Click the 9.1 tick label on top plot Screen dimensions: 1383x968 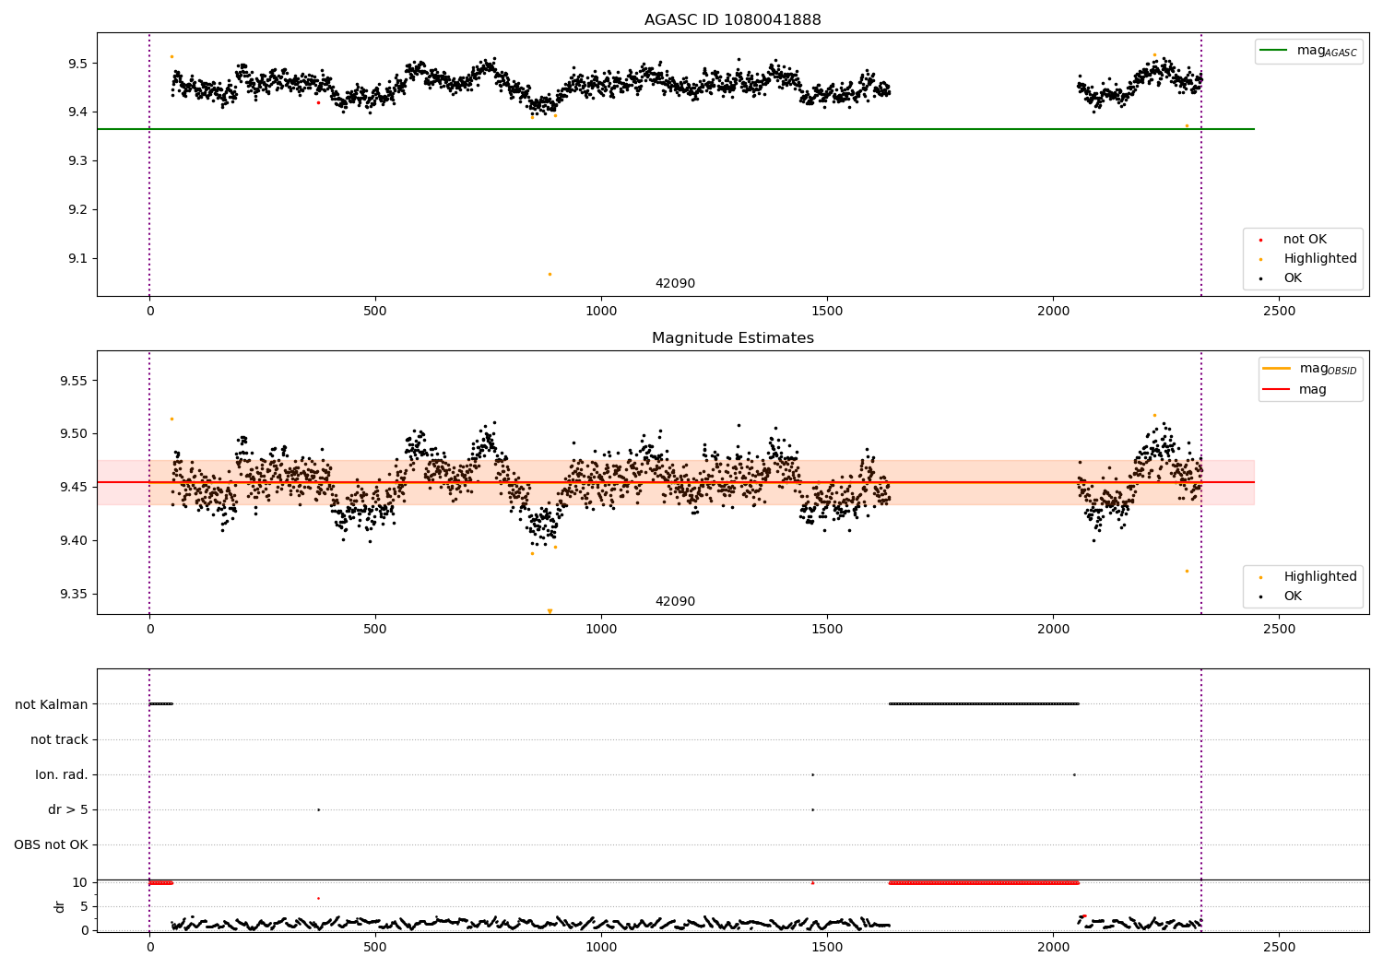tap(77, 258)
